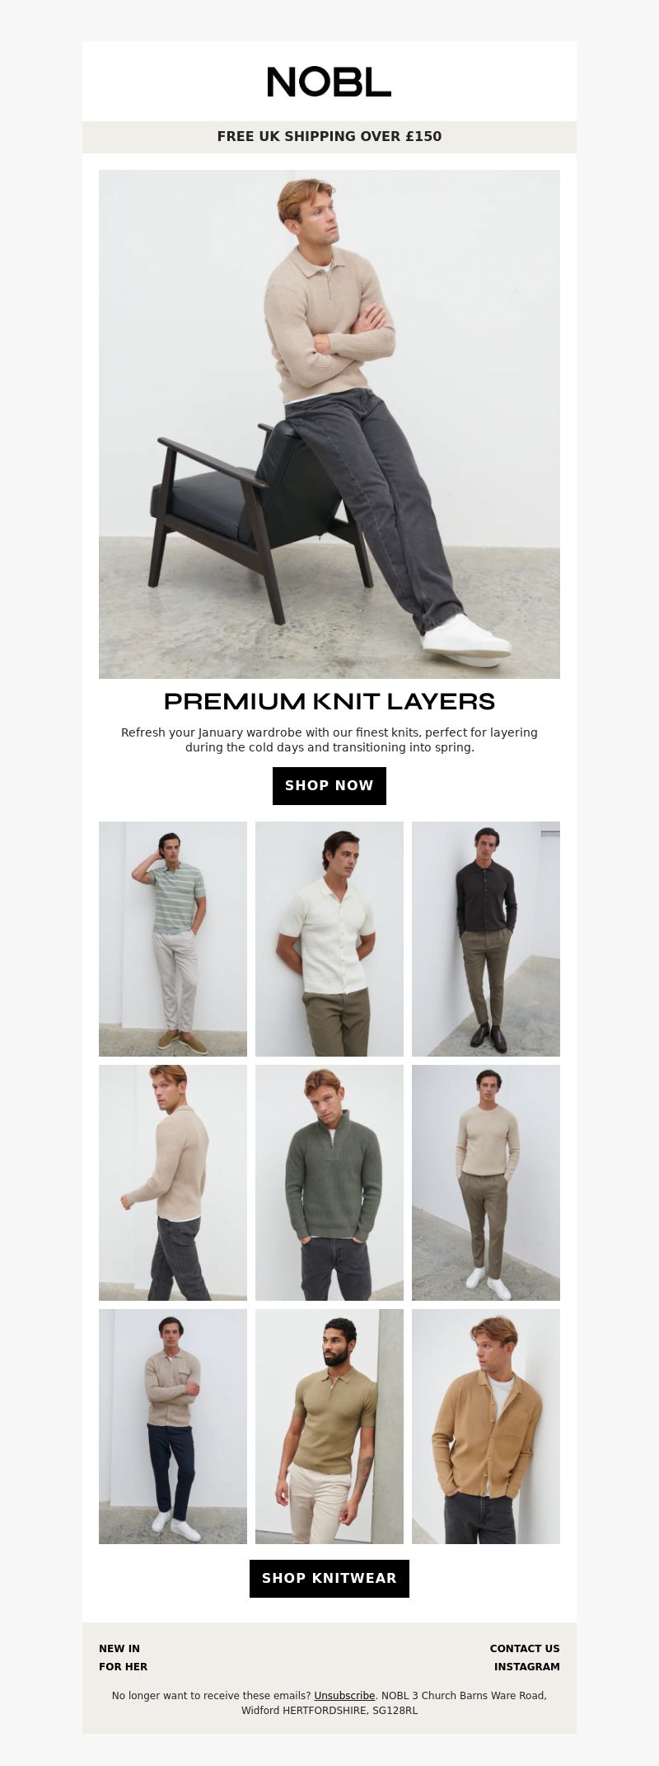Click the Unsubscribe link

pos(344,1696)
